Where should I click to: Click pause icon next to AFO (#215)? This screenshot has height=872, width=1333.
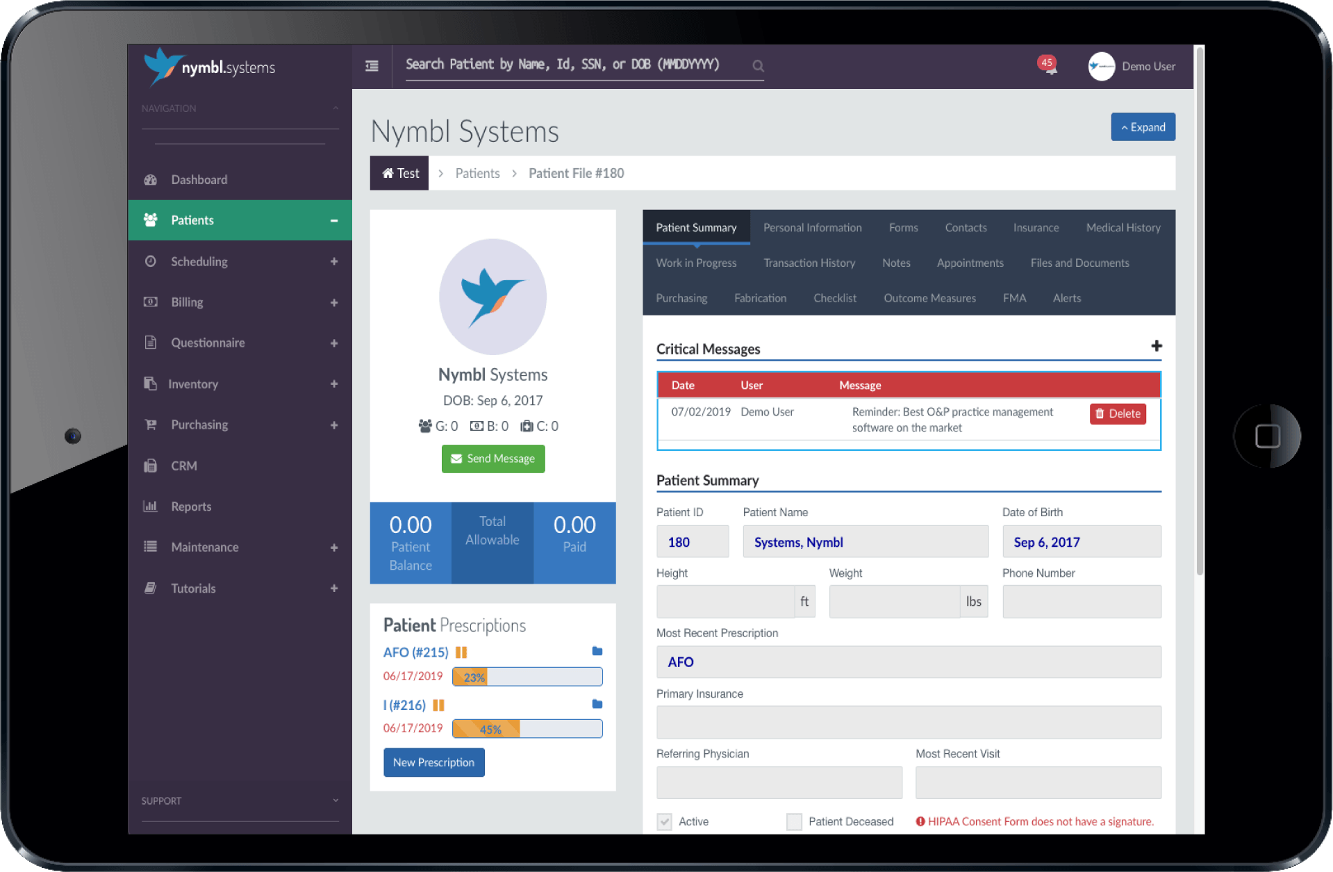point(461,652)
